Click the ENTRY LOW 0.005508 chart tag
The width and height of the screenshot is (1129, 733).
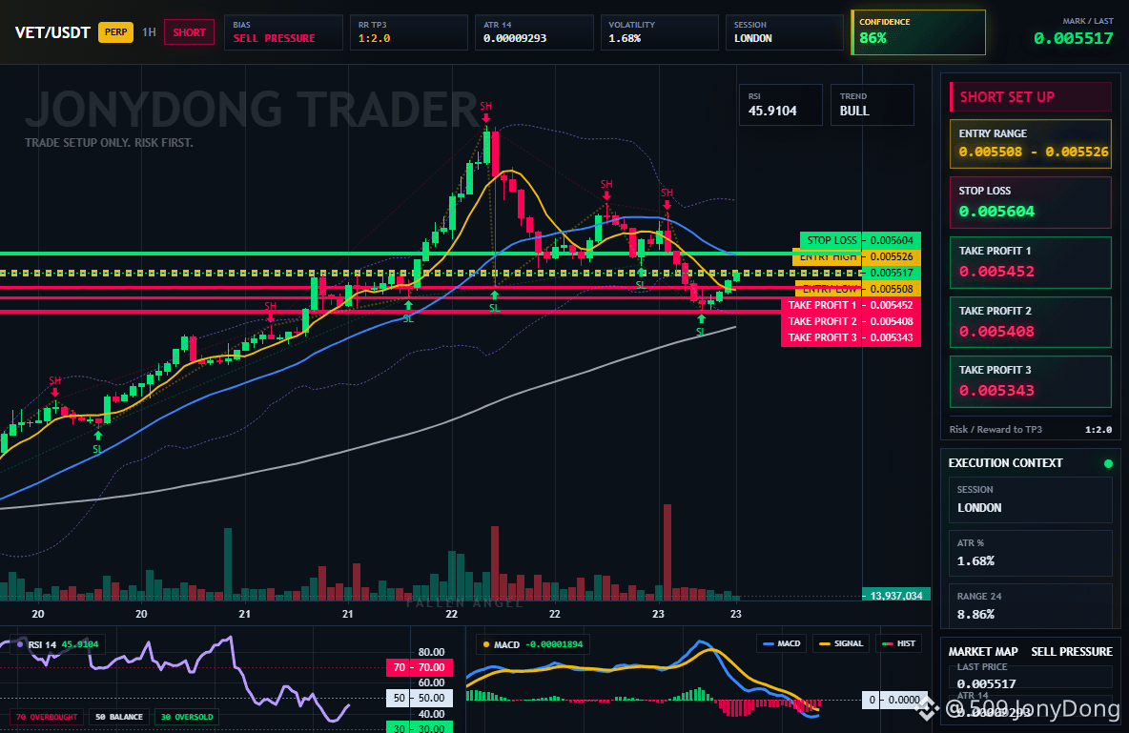[x=857, y=289]
